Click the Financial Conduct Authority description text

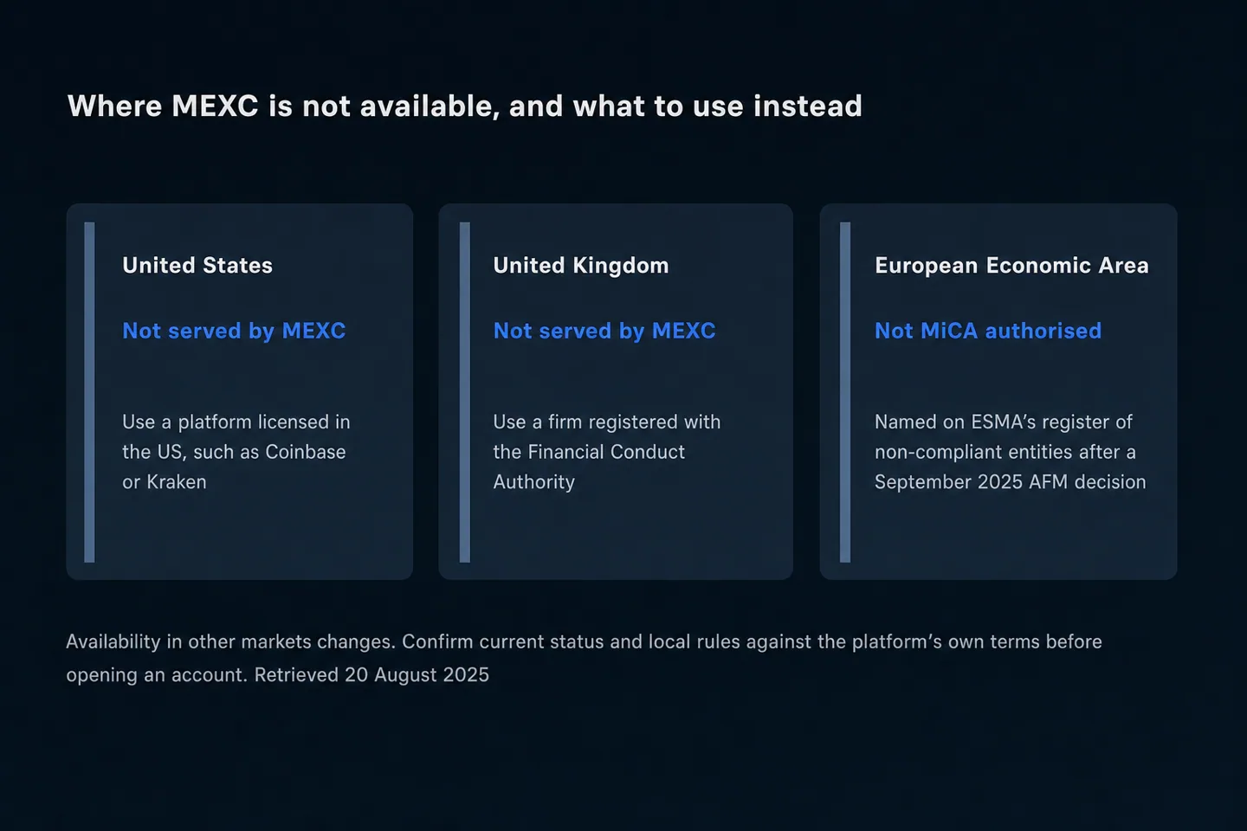pyautogui.click(x=607, y=452)
